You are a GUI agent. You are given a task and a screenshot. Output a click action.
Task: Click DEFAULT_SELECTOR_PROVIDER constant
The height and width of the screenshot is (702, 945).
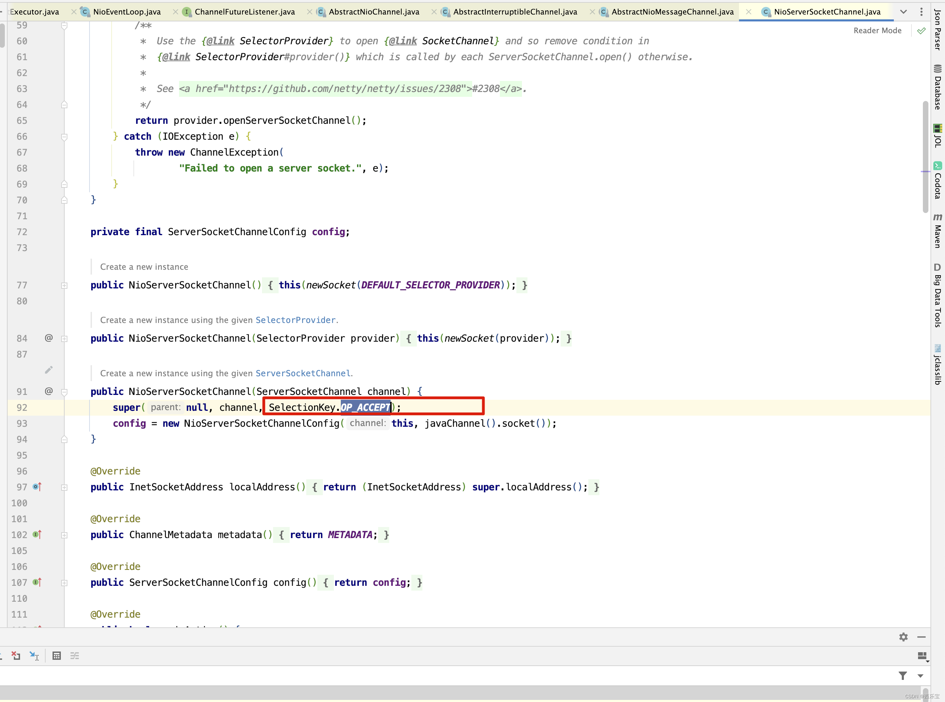point(430,285)
